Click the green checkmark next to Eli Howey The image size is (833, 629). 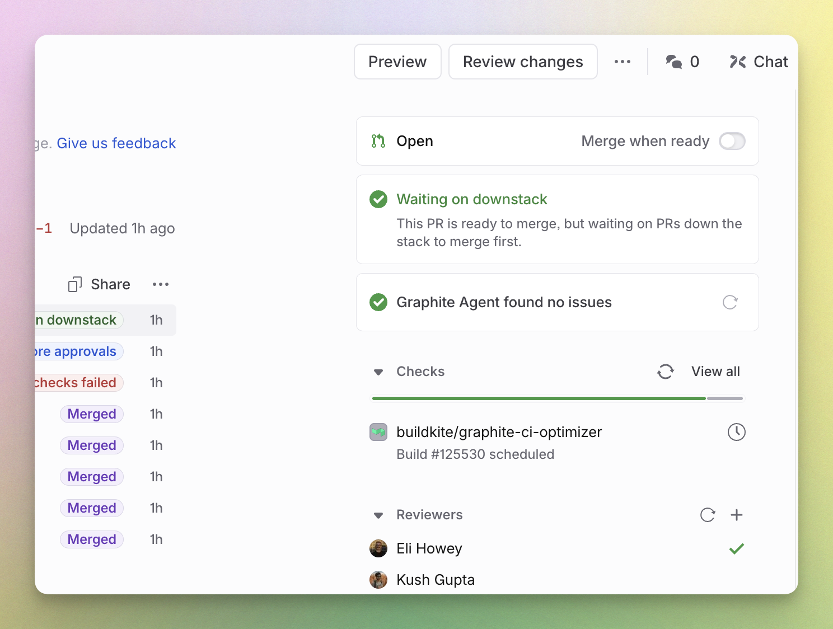(737, 548)
